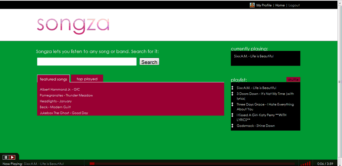Click the play/next button in the player
Viewport: 342px width, 166px height.
(x=12, y=157)
